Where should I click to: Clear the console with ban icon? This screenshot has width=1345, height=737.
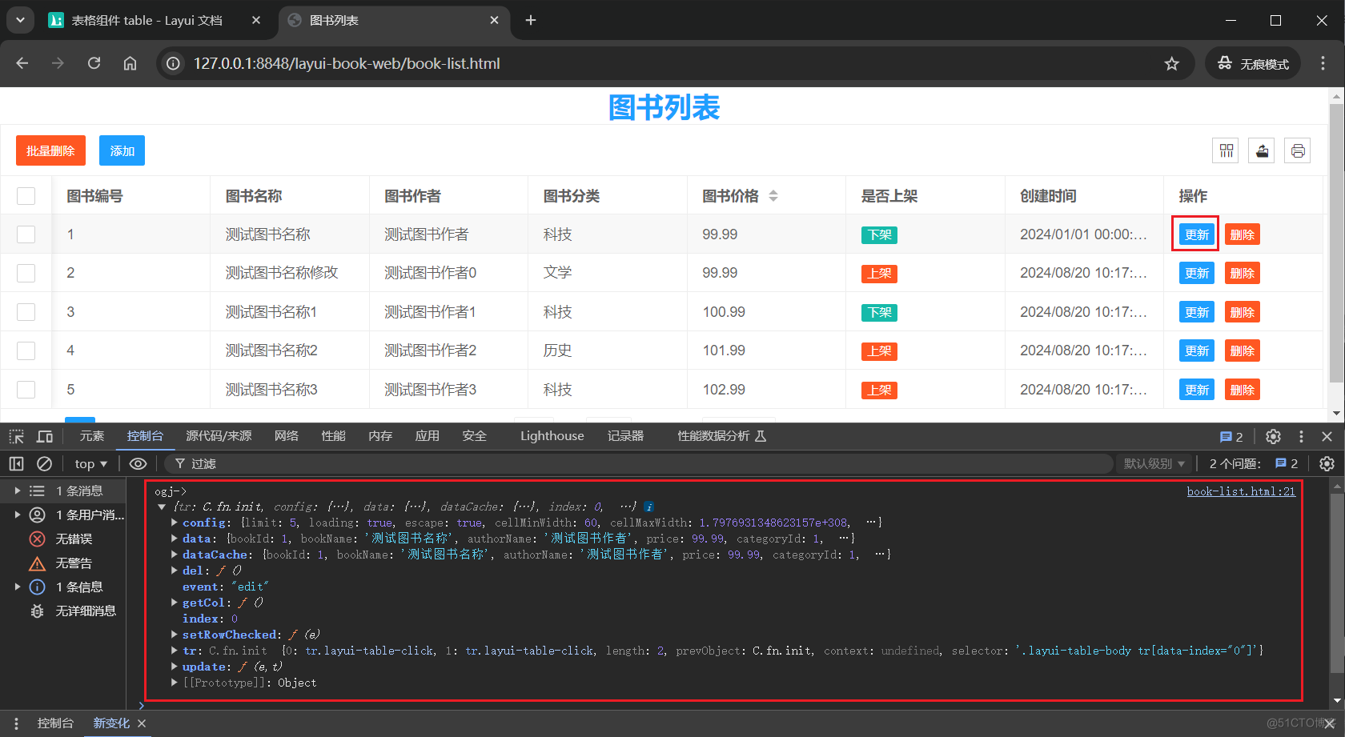coord(45,463)
